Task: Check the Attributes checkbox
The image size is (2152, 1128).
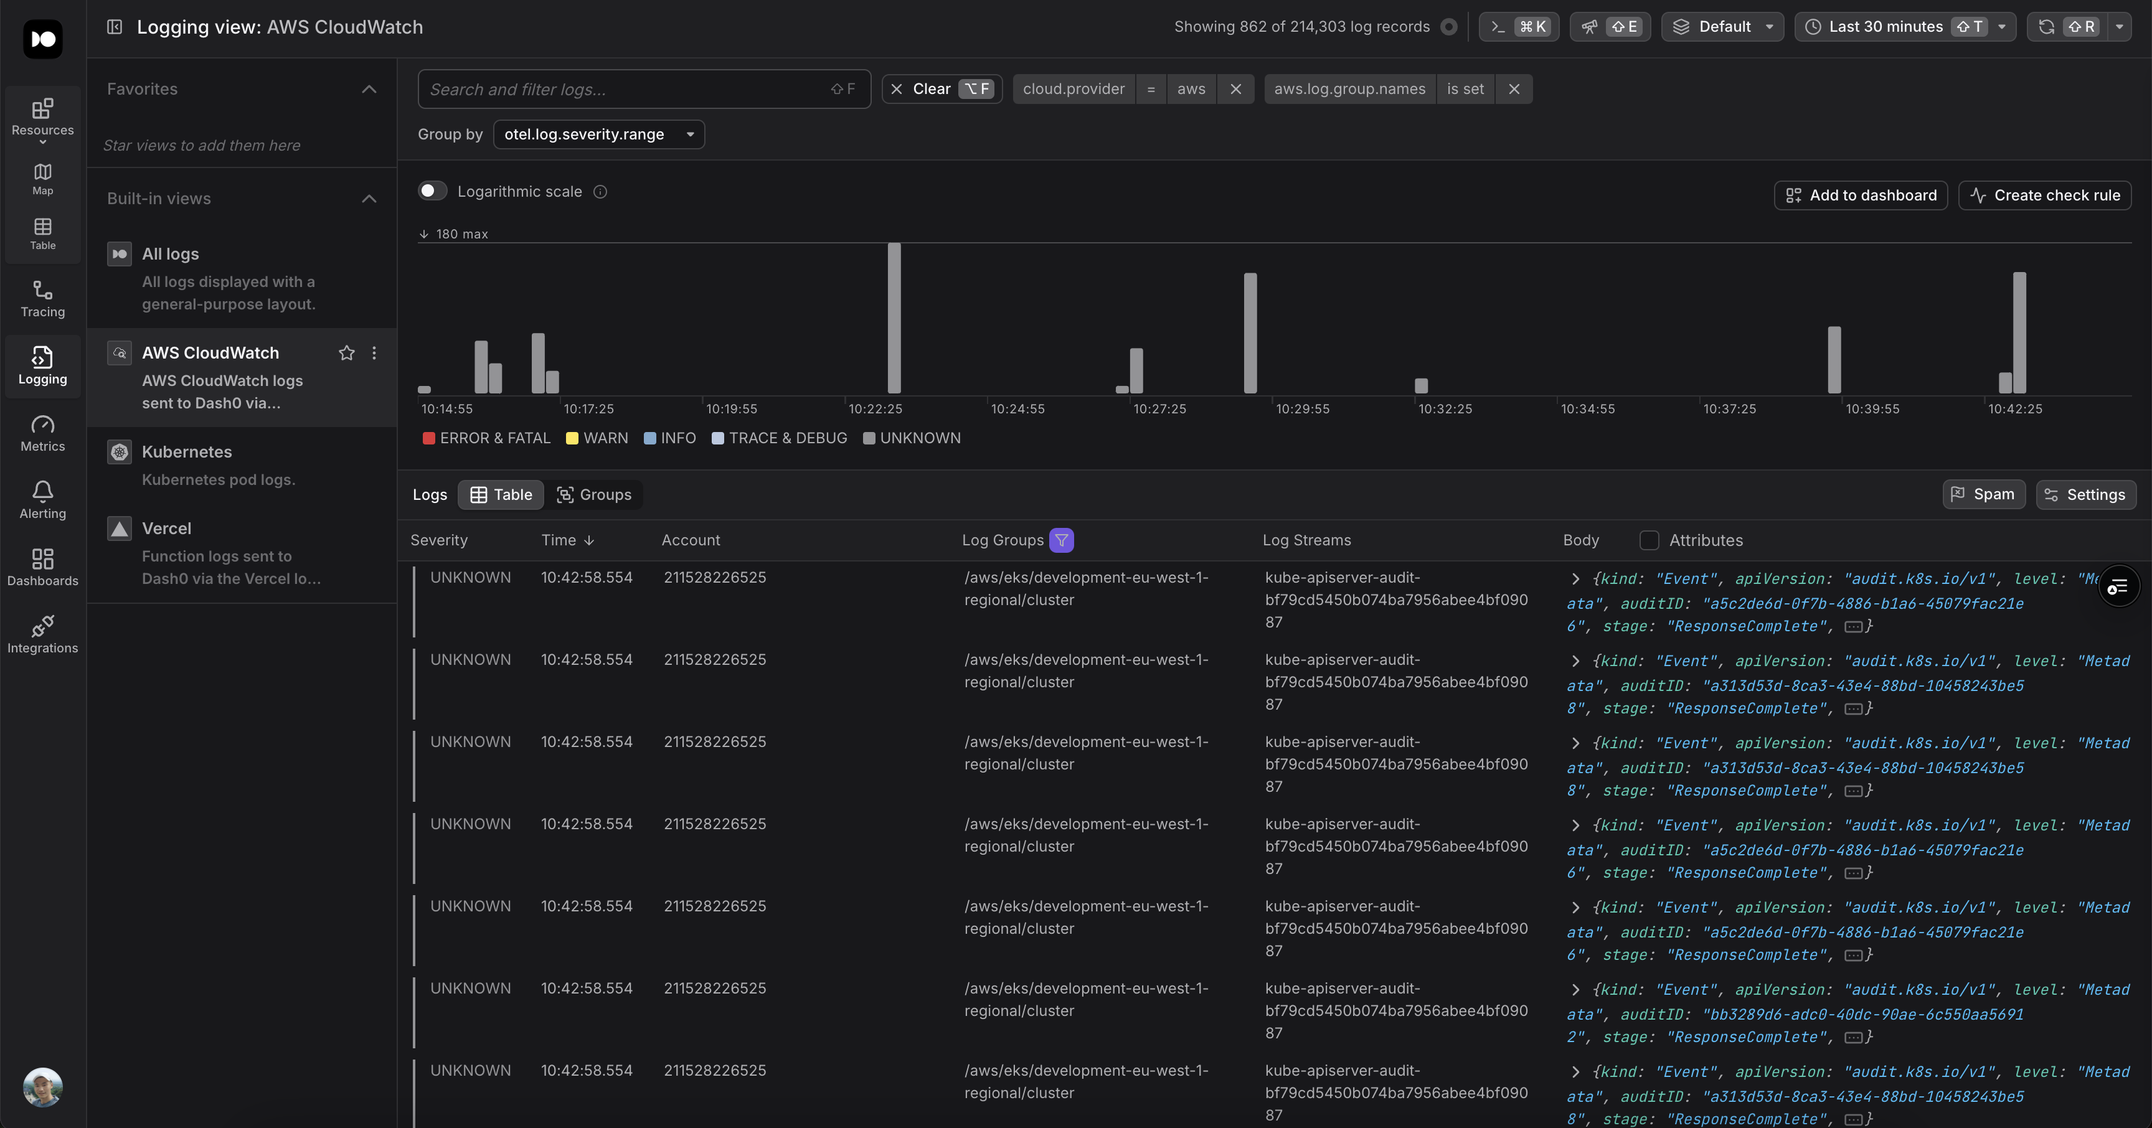Action: pos(1648,540)
